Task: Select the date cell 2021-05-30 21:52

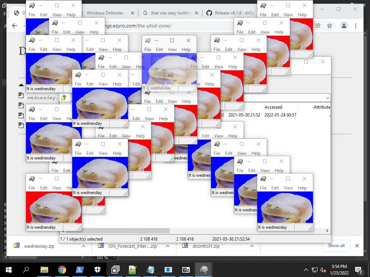Action: (x=244, y=115)
